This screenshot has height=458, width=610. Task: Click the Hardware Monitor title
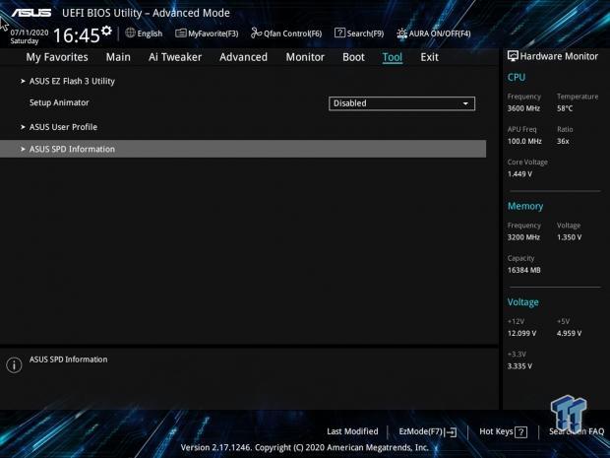pyautogui.click(x=559, y=56)
